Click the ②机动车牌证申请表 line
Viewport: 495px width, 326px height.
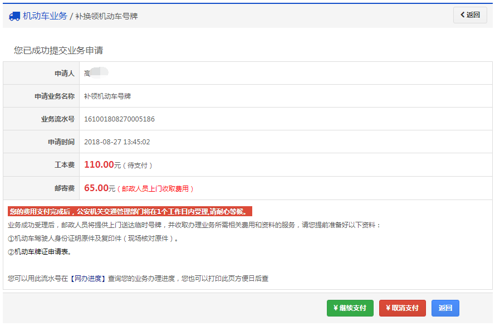[x=40, y=252]
